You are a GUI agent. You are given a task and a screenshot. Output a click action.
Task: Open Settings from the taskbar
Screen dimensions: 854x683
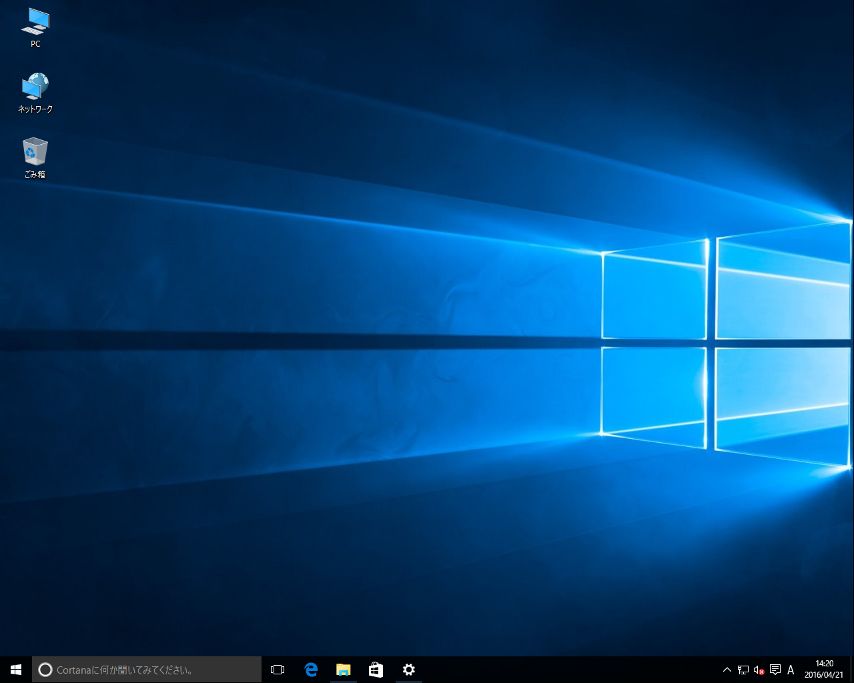click(408, 670)
